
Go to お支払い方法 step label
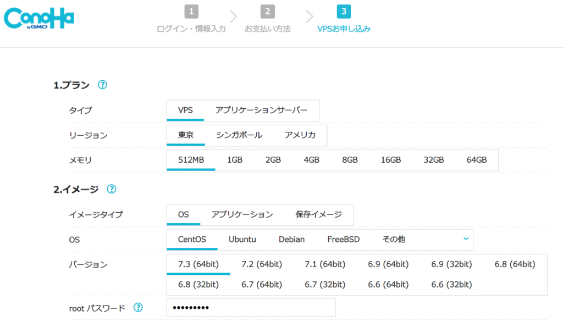point(268,29)
